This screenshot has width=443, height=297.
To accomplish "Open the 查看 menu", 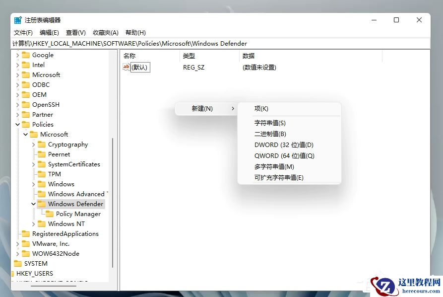I will tap(75, 32).
